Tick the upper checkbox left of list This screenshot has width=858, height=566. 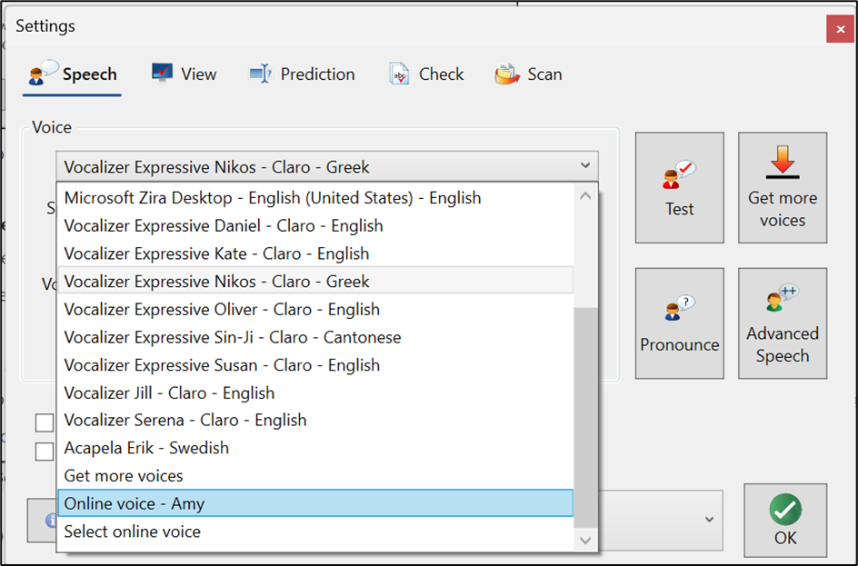click(x=45, y=422)
